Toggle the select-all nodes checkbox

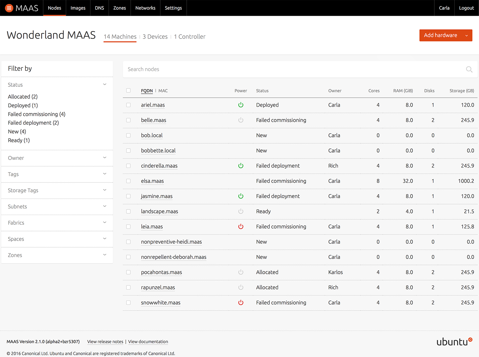pyautogui.click(x=128, y=90)
